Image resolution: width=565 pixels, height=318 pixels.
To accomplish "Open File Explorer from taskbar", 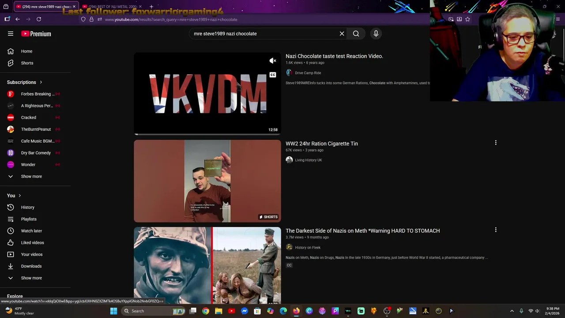I will tap(218, 311).
